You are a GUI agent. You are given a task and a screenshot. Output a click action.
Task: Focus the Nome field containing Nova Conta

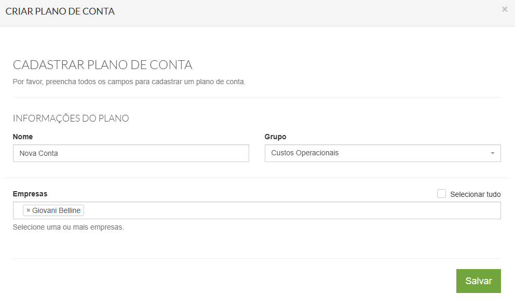pyautogui.click(x=131, y=153)
